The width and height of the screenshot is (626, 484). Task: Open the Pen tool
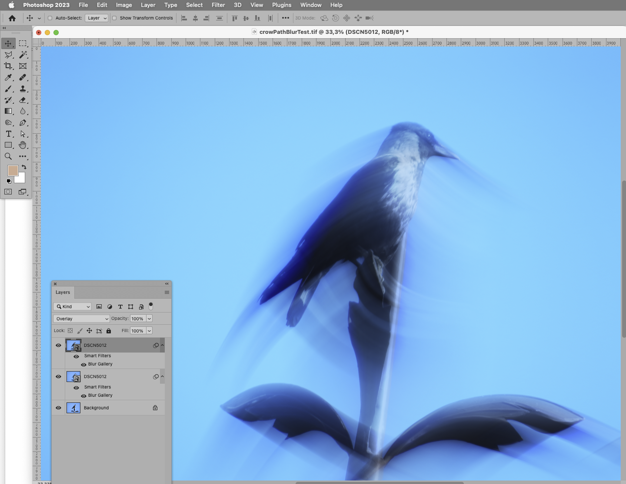23,123
